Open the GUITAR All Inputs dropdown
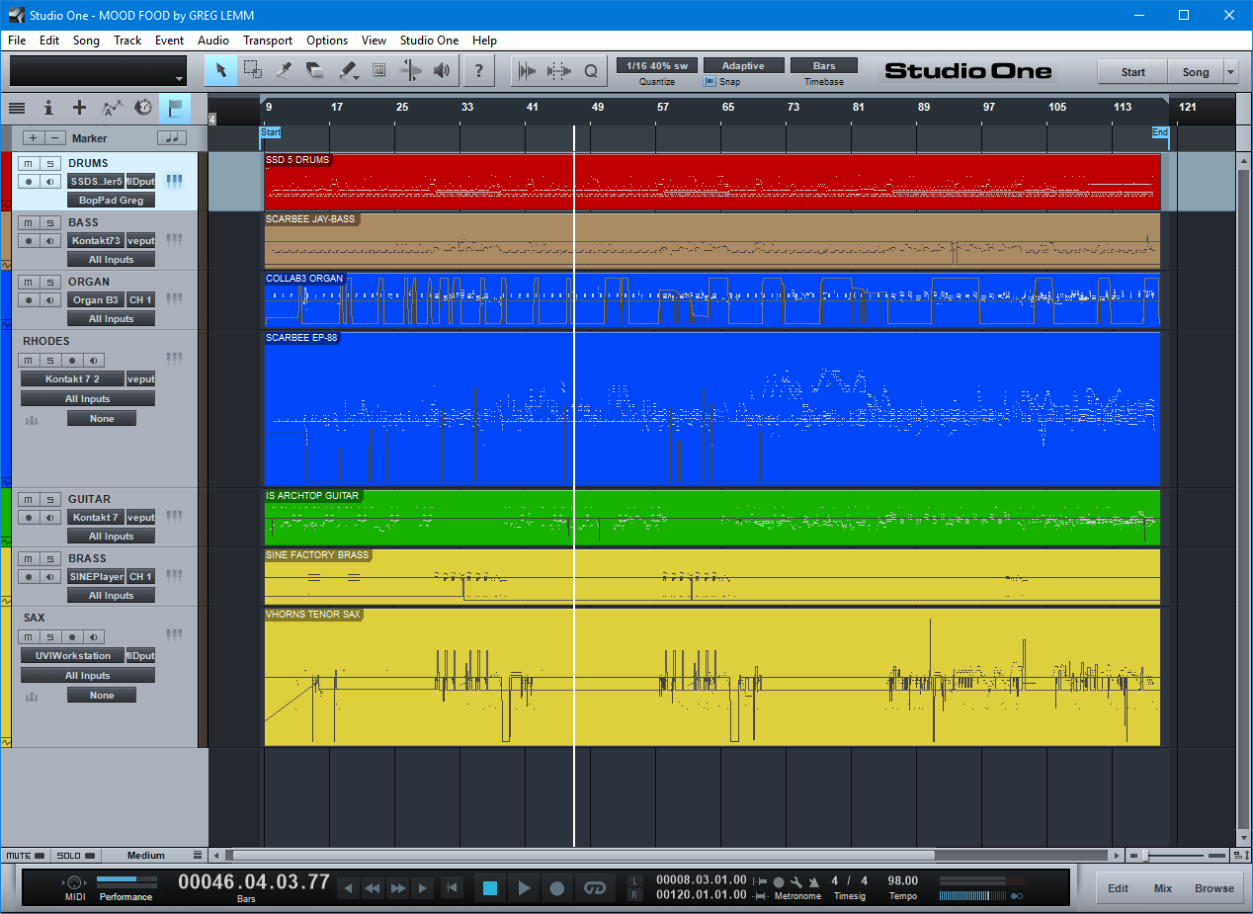The height and width of the screenshot is (914, 1253). click(111, 536)
